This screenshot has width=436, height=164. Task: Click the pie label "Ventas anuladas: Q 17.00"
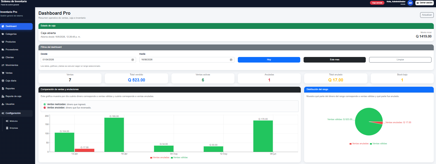click(398, 122)
